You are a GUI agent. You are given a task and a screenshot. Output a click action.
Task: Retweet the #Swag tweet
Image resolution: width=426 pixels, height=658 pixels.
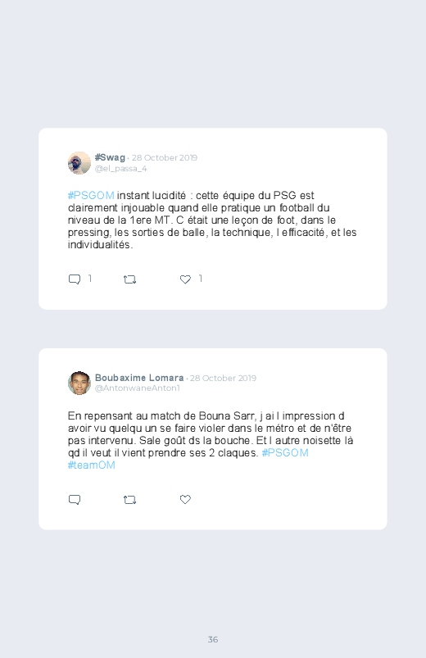coord(129,279)
